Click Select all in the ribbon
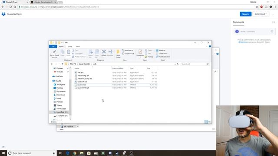The width and height of the screenshot is (278, 156). [x=161, y=50]
